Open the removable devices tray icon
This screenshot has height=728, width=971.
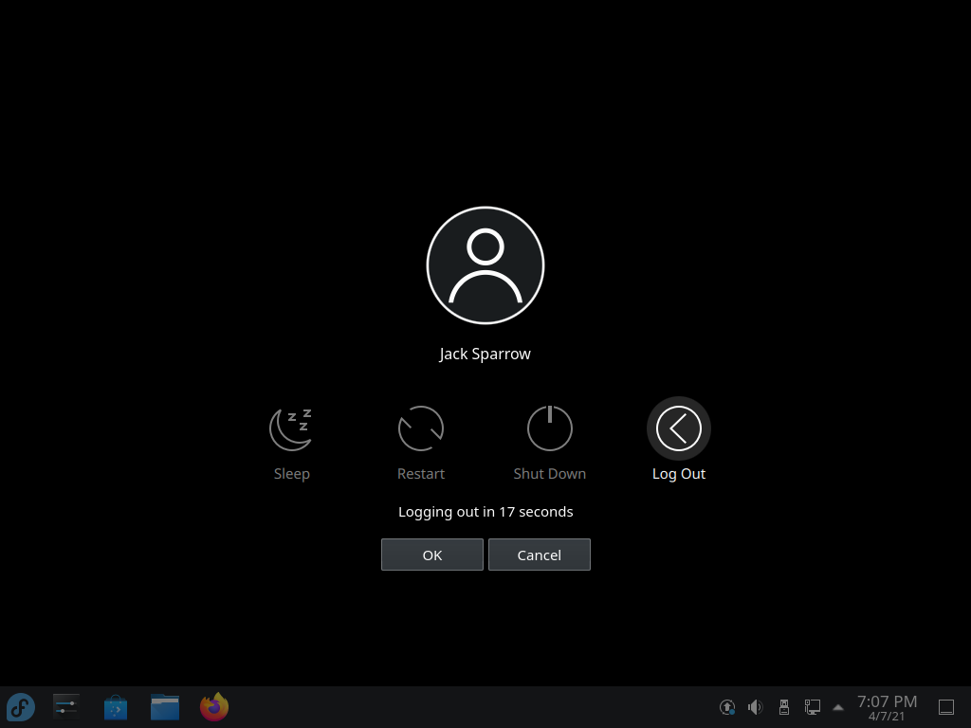pyautogui.click(x=784, y=707)
